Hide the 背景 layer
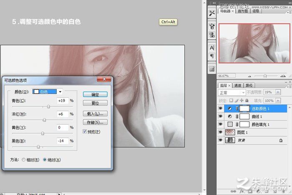The height and width of the screenshot is (195, 292). pyautogui.click(x=221, y=140)
